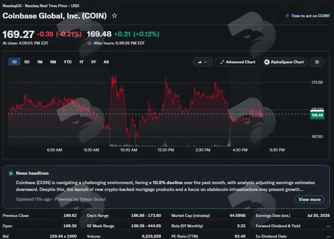Open the AlphaSpace Chart
Screen dimensions: 334x239
285,62
